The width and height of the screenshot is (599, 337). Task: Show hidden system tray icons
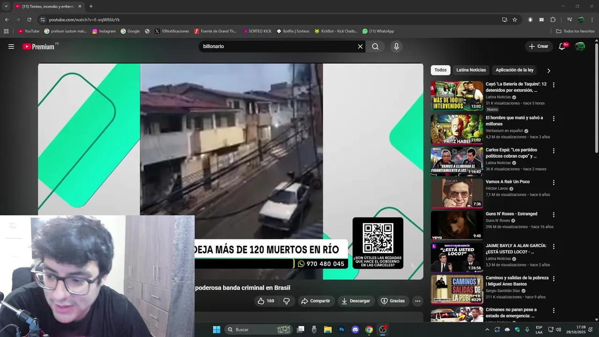(x=487, y=330)
